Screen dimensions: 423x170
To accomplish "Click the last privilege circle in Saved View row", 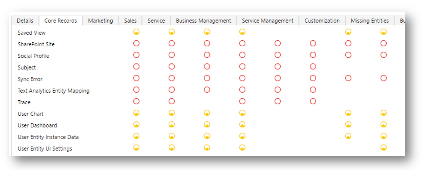I will [x=383, y=32].
